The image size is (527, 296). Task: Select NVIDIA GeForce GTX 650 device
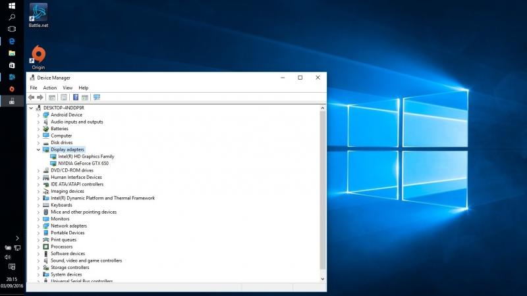point(83,163)
